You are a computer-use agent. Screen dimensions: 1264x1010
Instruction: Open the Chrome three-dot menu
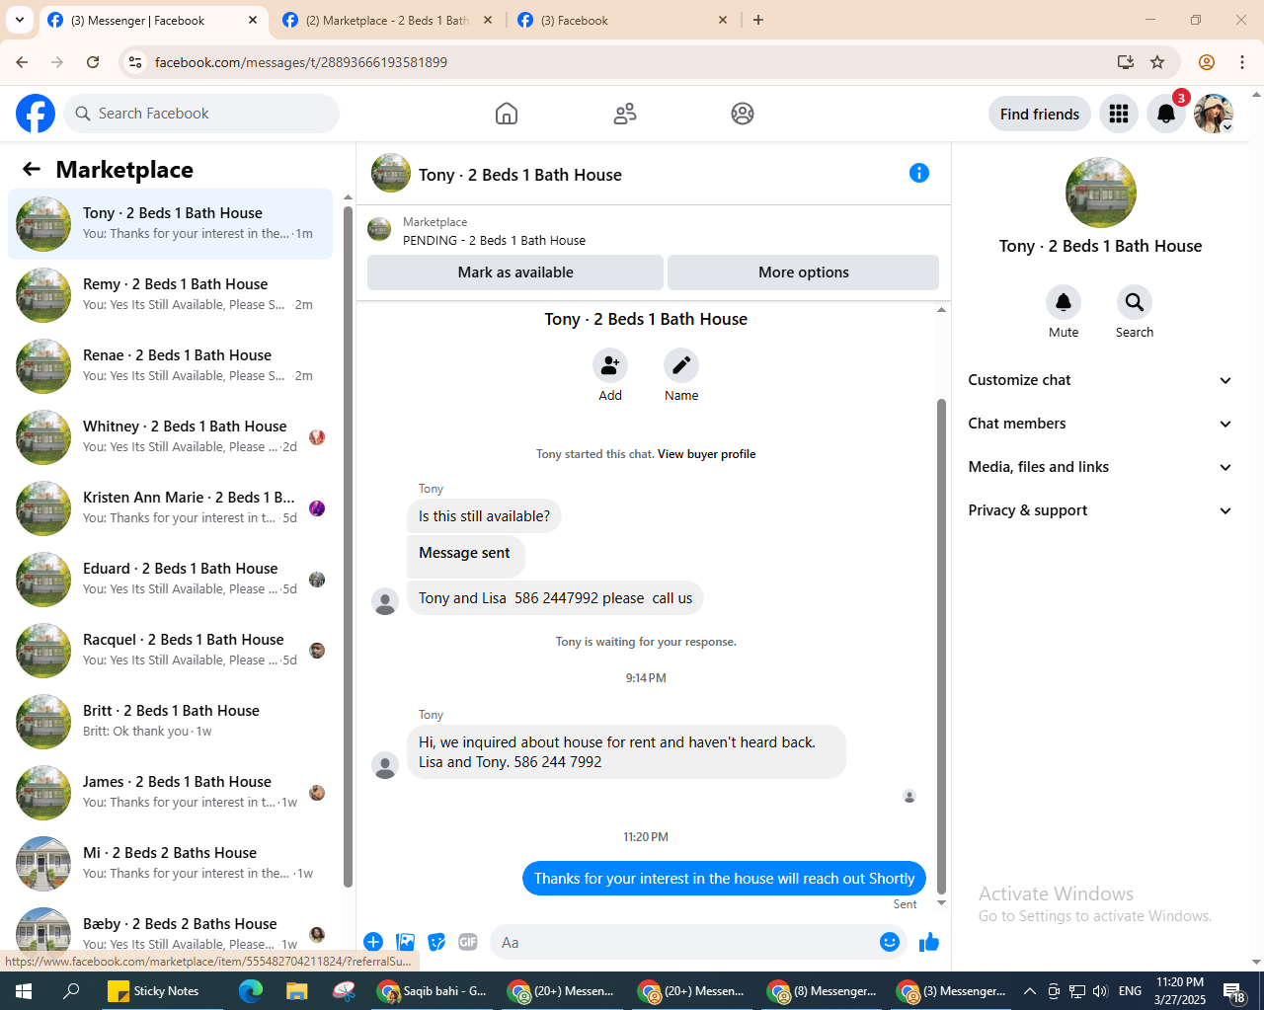[x=1242, y=62]
